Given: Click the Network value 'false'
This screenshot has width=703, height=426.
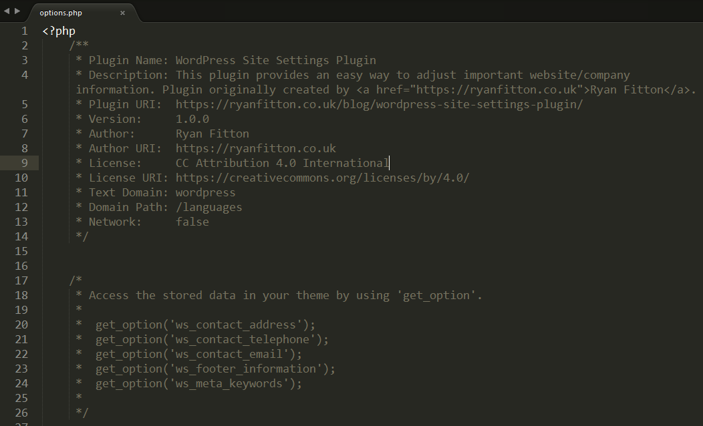Looking at the screenshot, I should tap(192, 222).
